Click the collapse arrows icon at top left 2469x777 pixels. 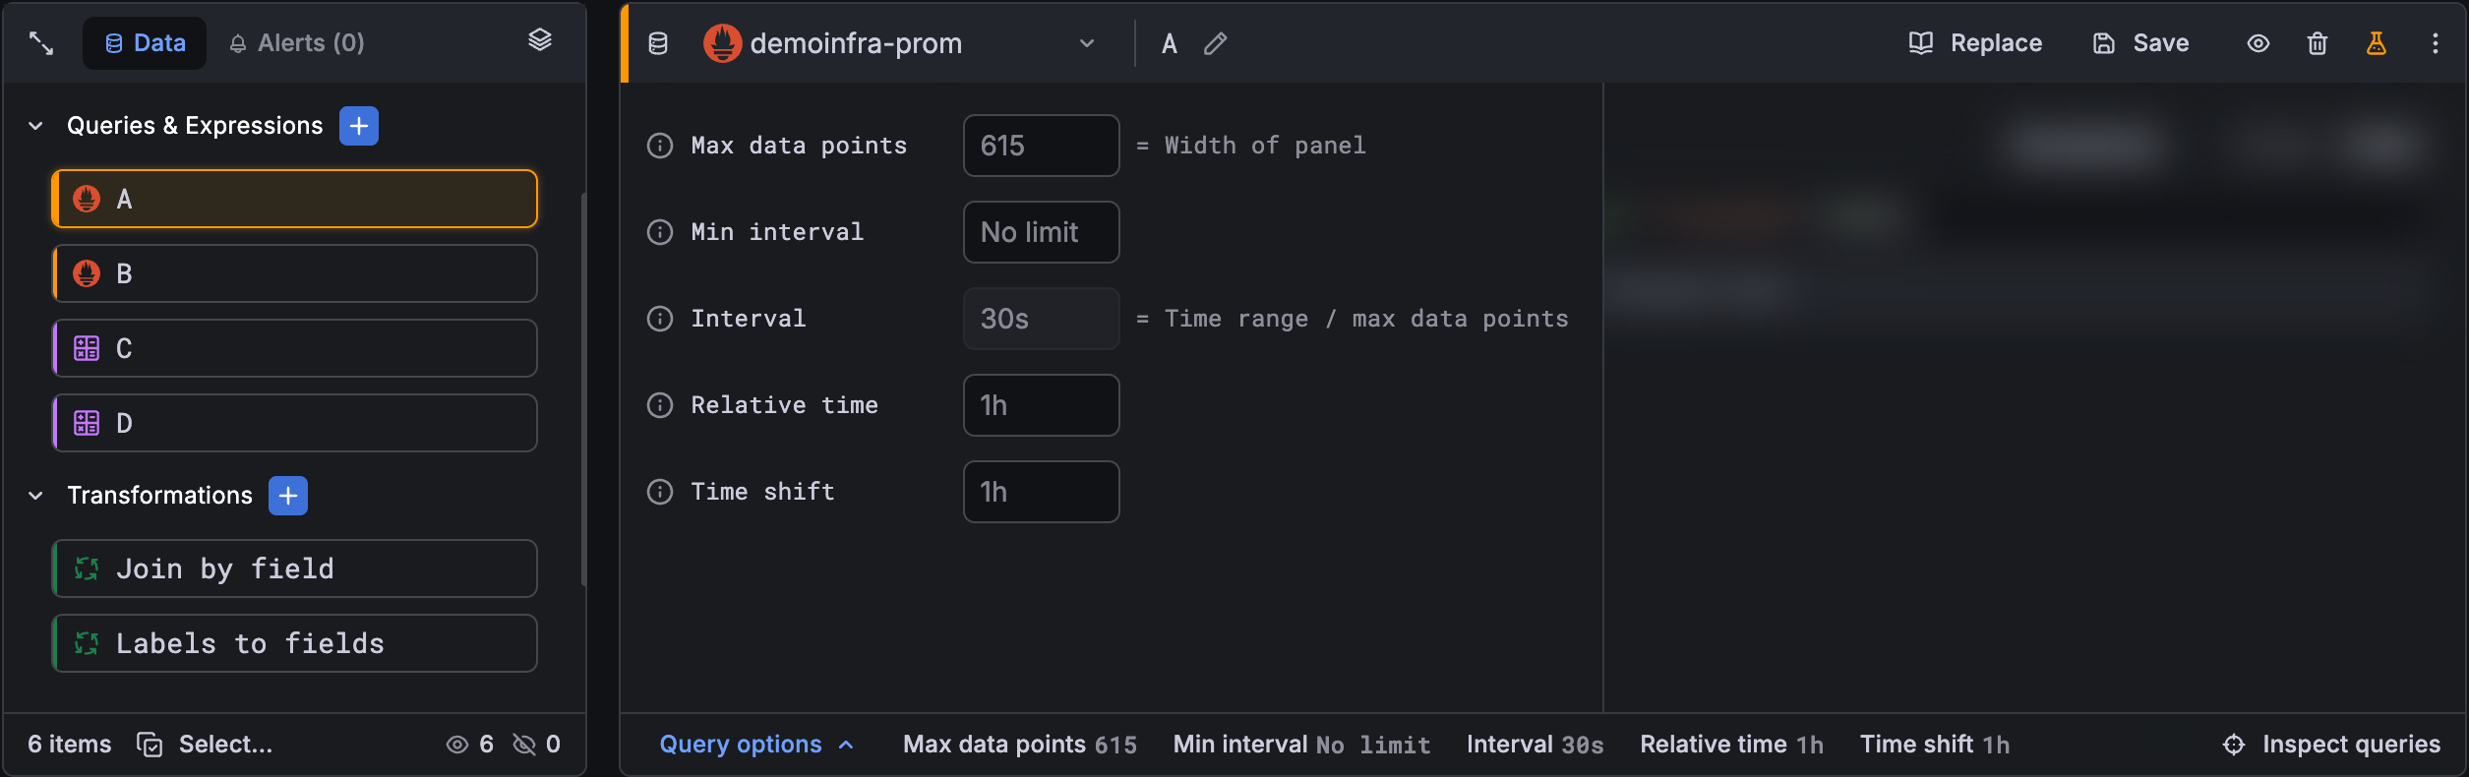(41, 43)
